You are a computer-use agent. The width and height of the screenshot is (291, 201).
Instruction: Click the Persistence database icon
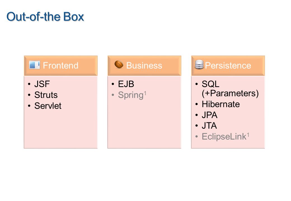199,64
